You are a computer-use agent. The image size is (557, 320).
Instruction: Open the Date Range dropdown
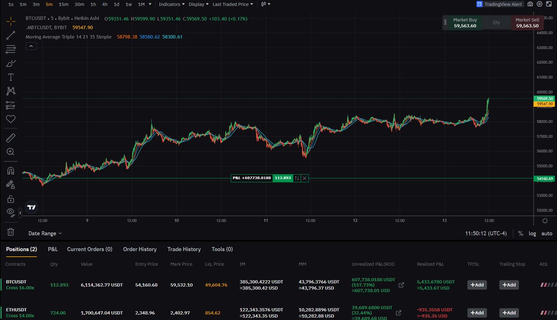[x=45, y=234]
